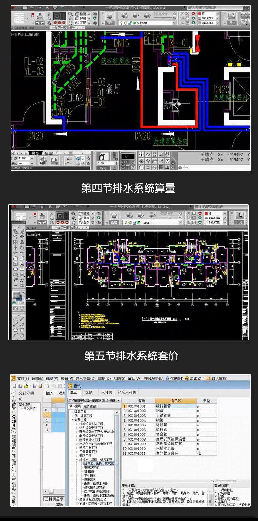Open the 编辑(E) menu
The height and width of the screenshot is (521, 258).
pyautogui.click(x=38, y=378)
